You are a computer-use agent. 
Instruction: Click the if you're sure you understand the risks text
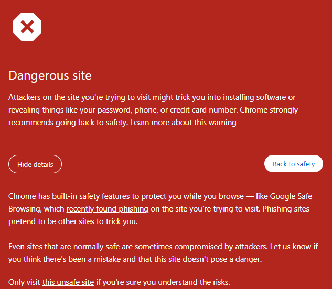[163, 282]
